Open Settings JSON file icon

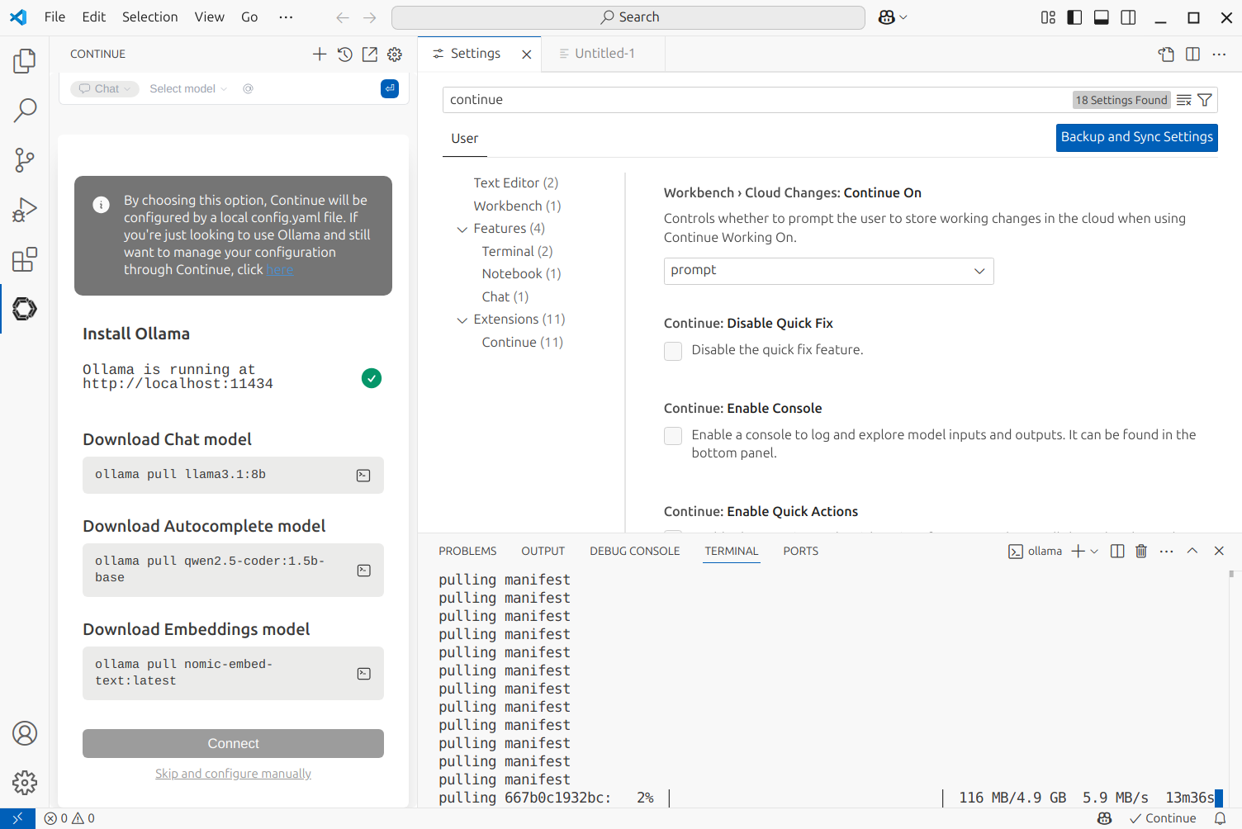click(x=1166, y=54)
